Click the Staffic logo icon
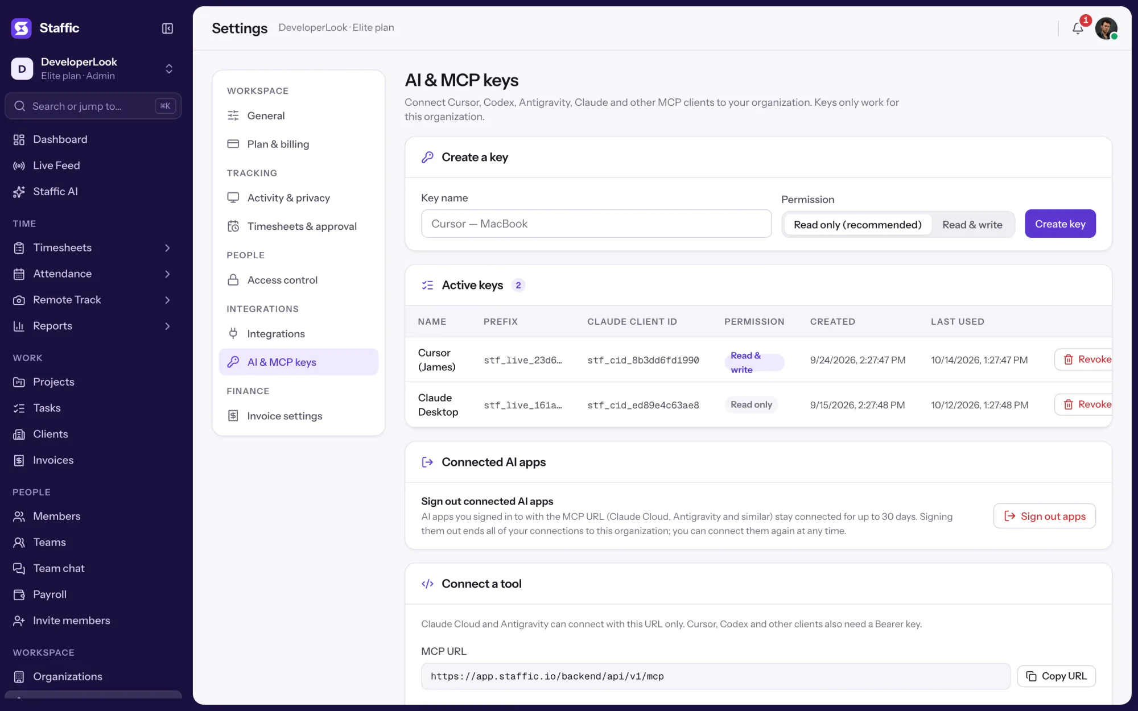 coord(22,28)
